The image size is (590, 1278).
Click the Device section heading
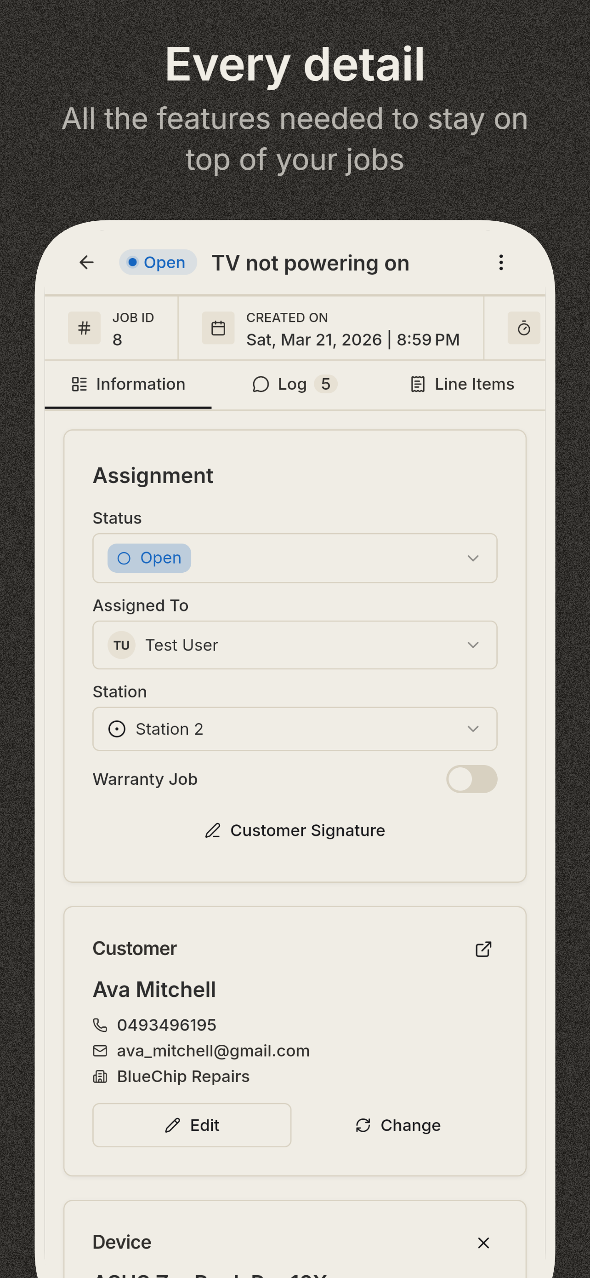tap(122, 1242)
